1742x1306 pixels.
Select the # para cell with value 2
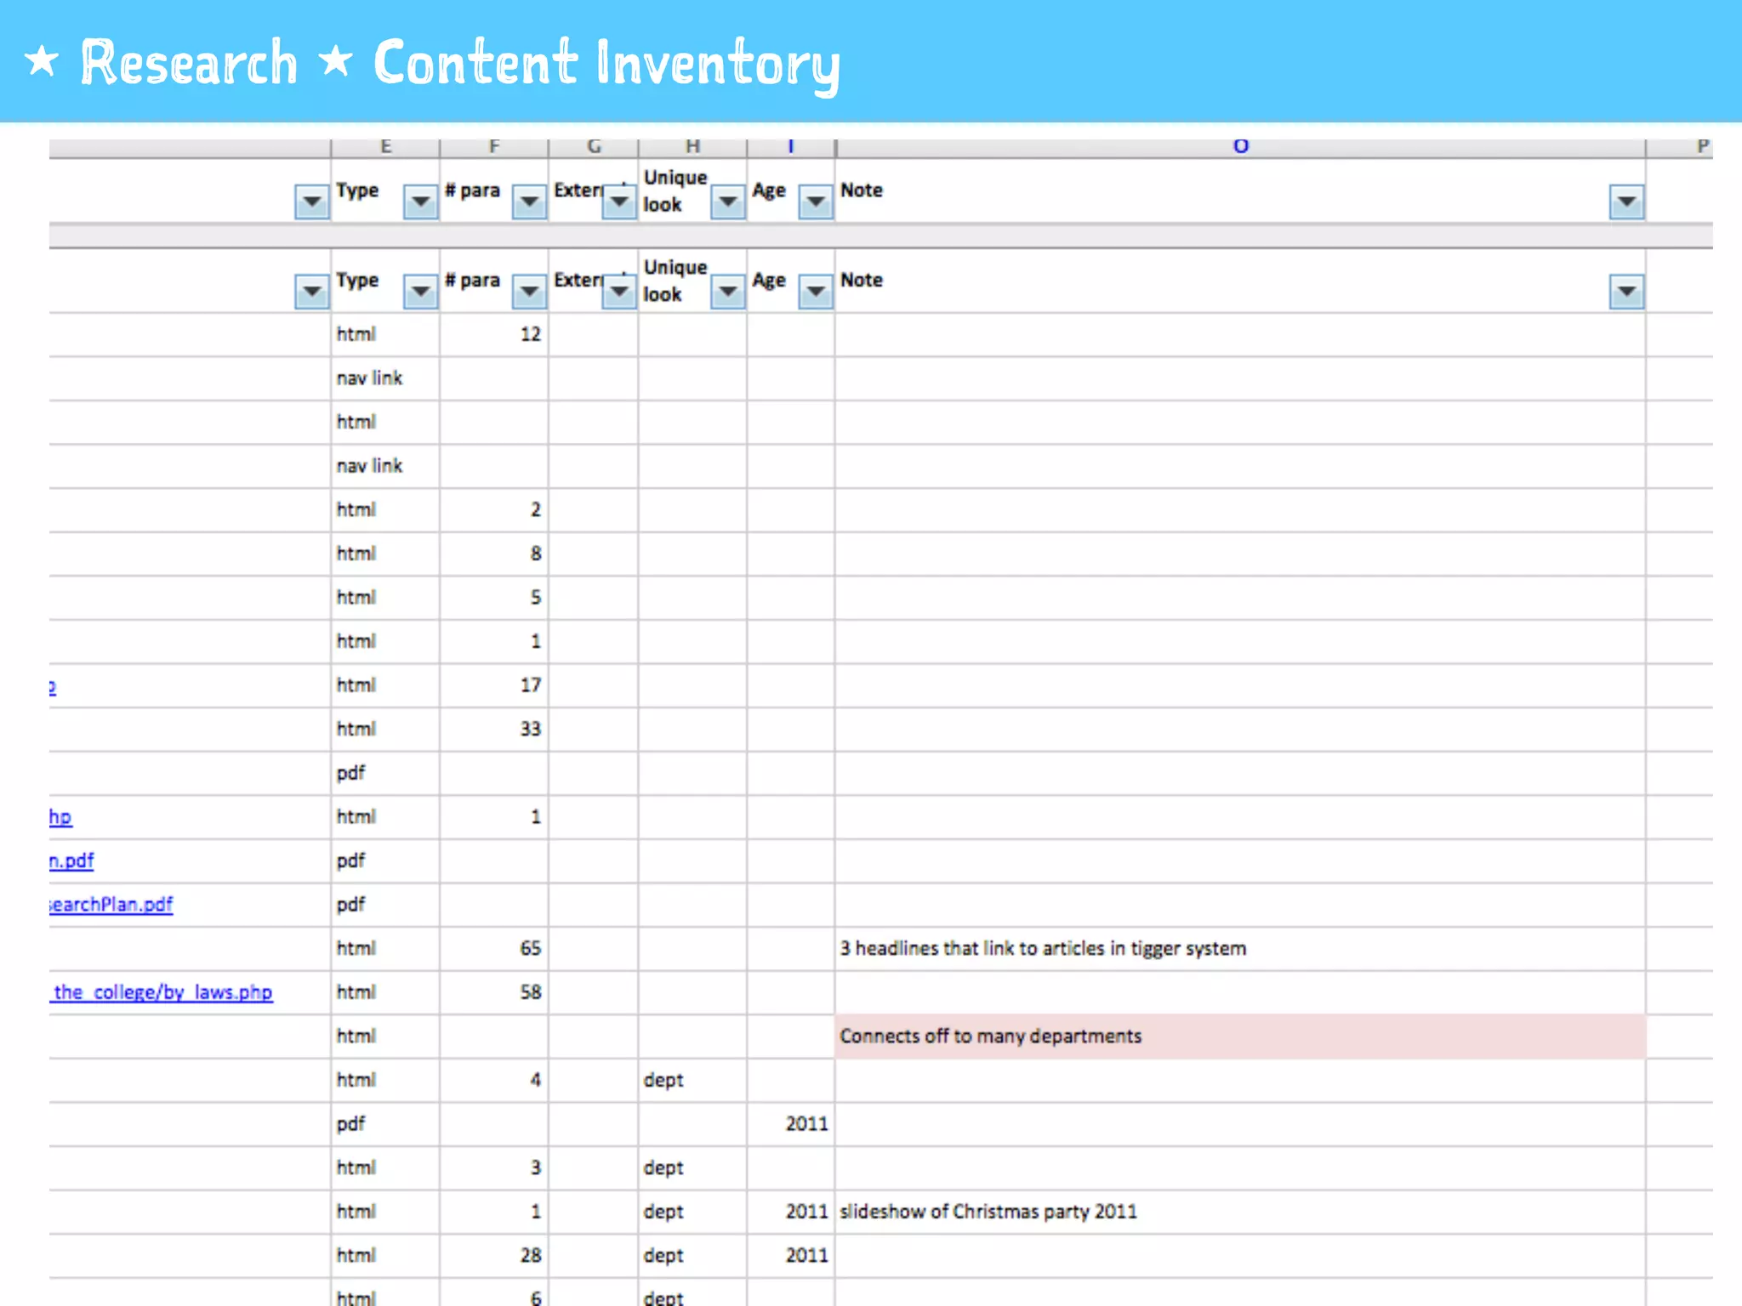494,510
